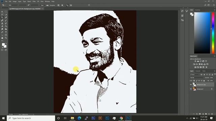The image size is (216, 121).
Task: Toggle lock all padlock icon
Action: 204,81
